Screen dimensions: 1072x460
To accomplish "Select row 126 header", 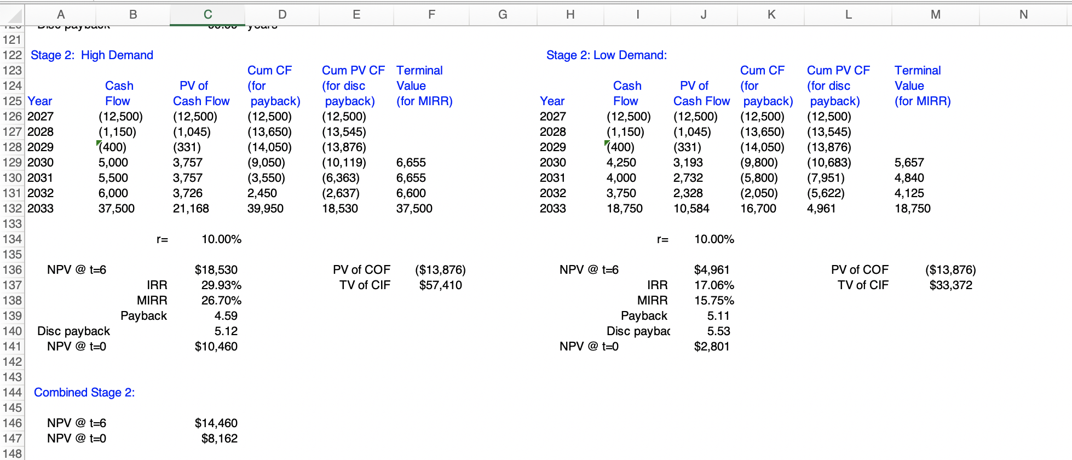I will pos(12,117).
